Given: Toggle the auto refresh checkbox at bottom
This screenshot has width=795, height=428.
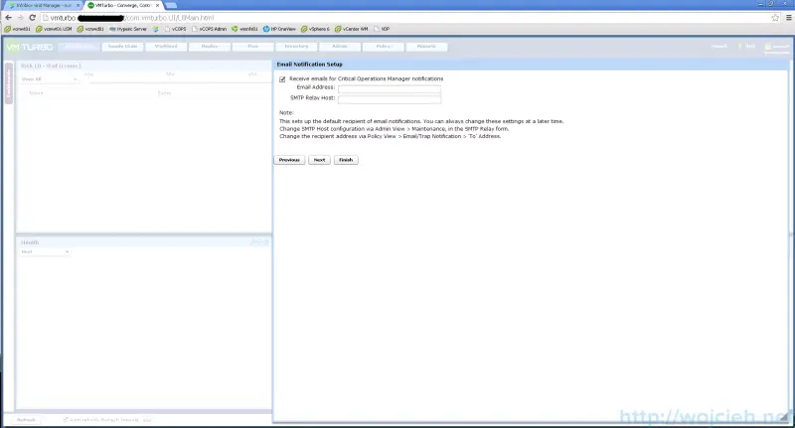Looking at the screenshot, I should point(66,420).
